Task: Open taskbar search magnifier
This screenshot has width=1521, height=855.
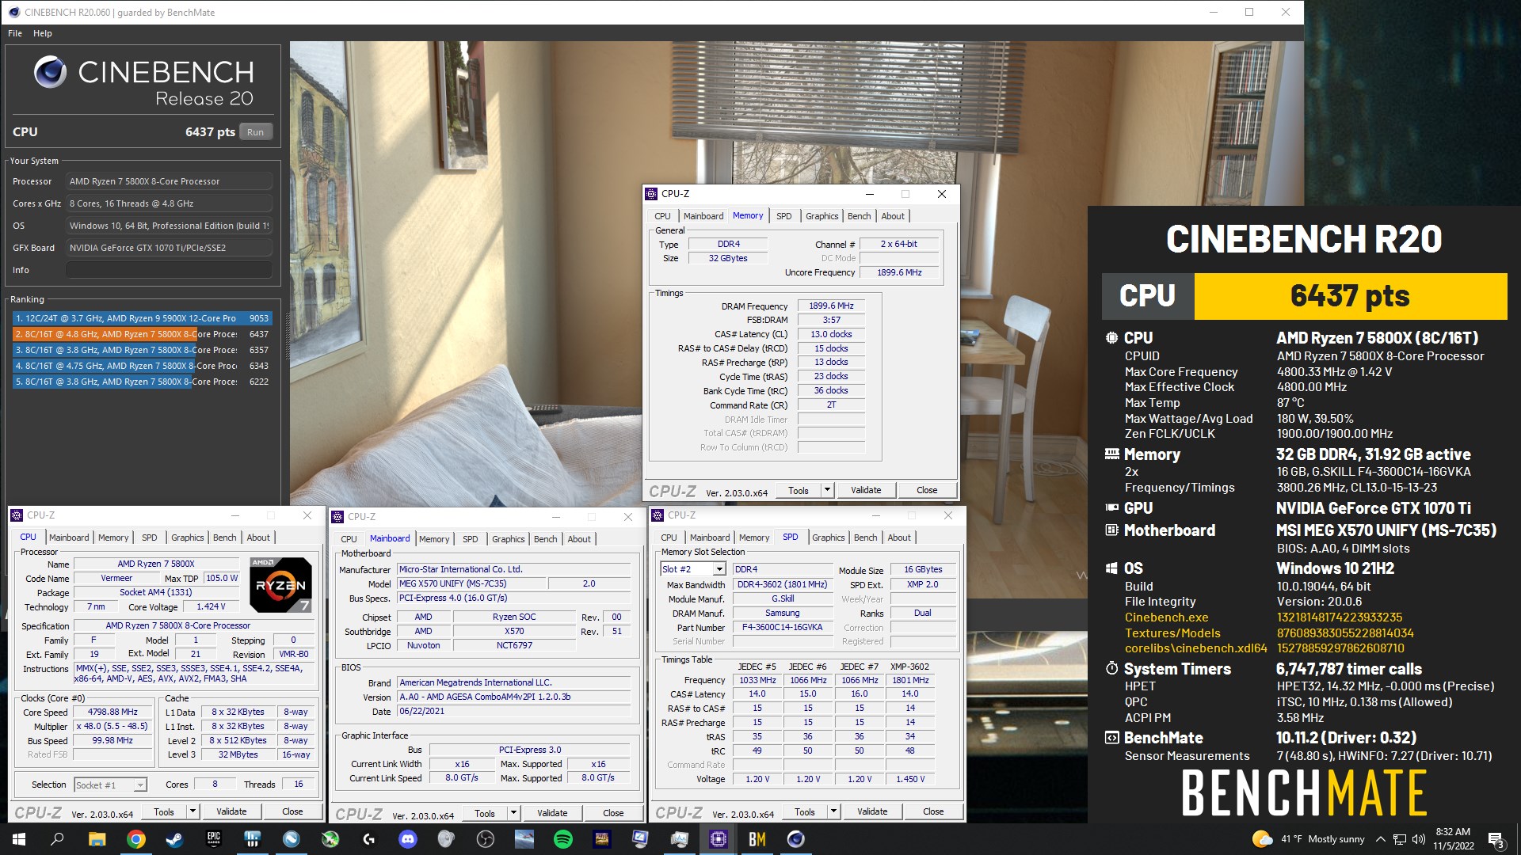Action: click(57, 839)
